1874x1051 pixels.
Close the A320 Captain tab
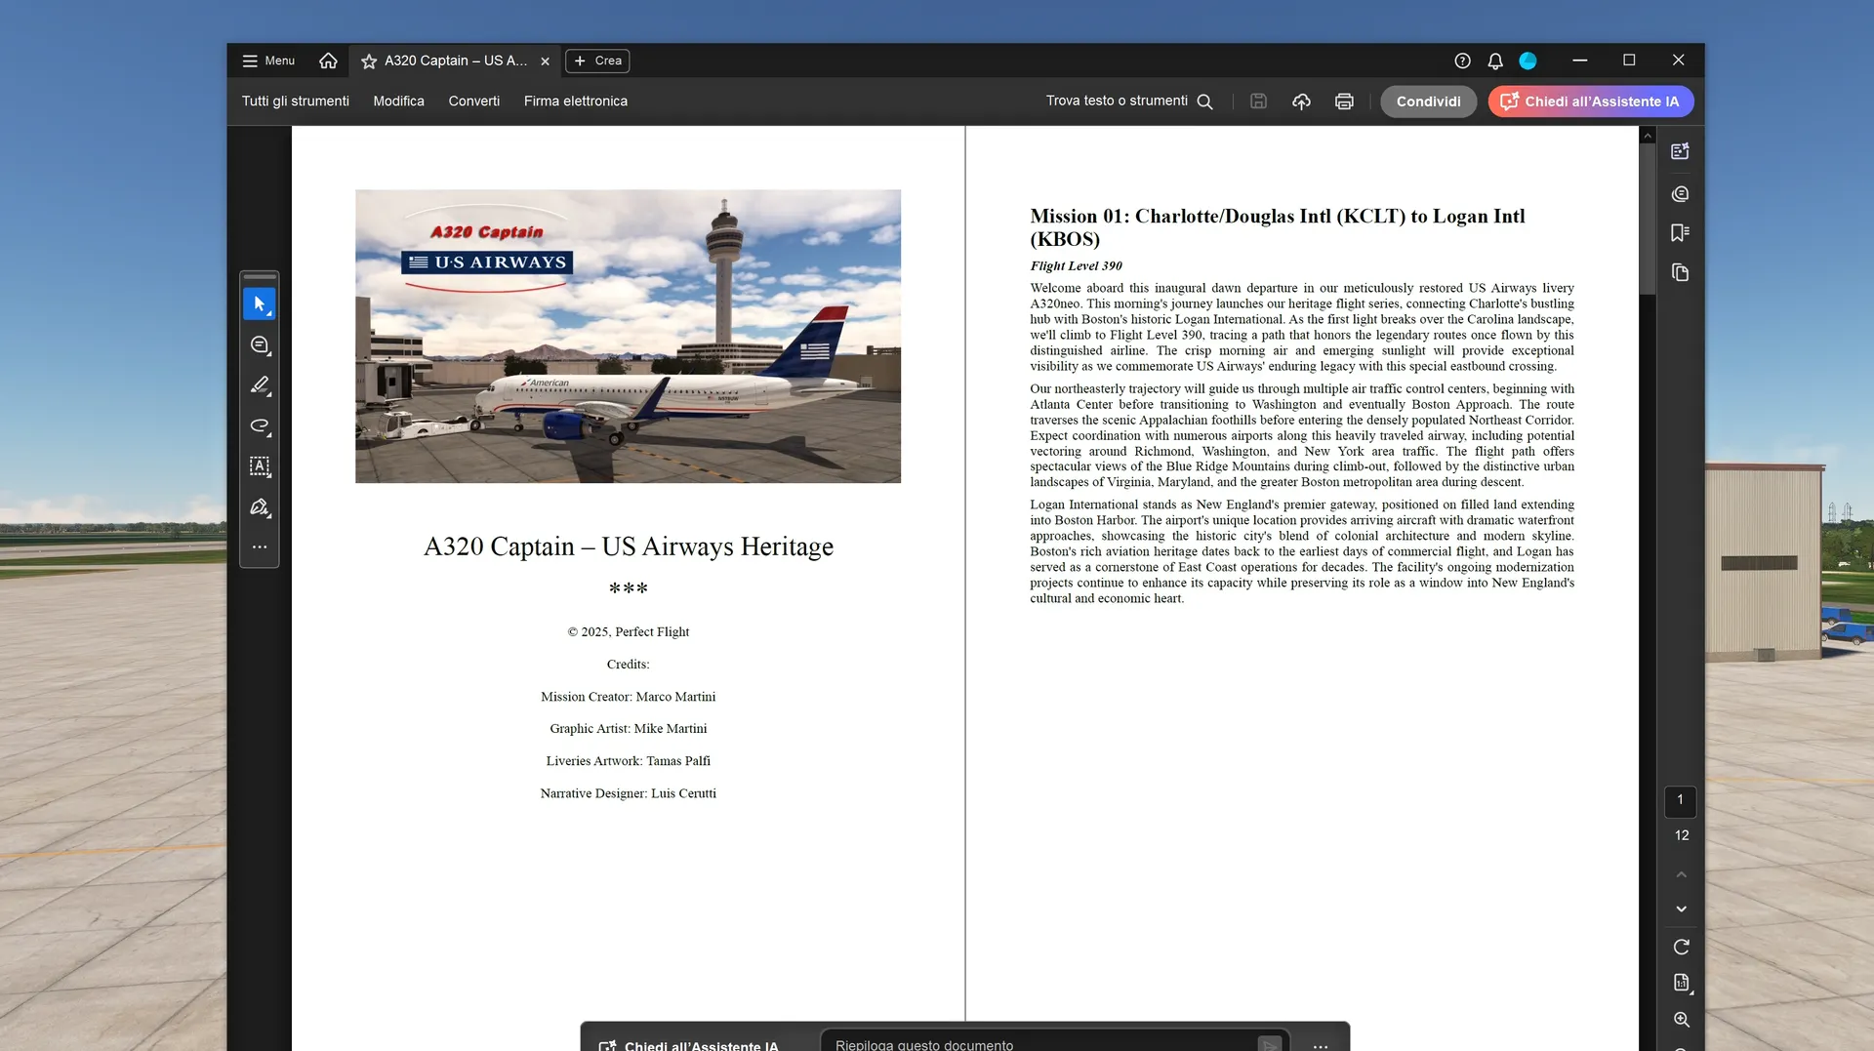tap(545, 61)
